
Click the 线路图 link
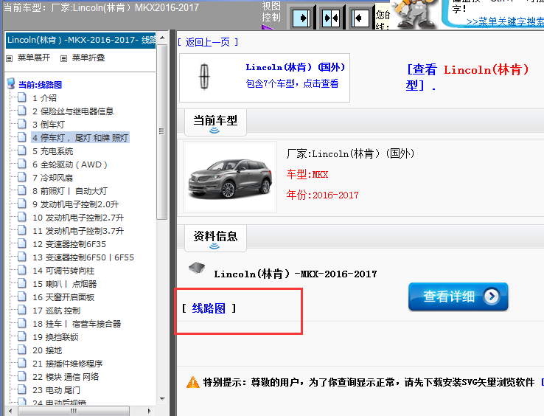click(209, 308)
